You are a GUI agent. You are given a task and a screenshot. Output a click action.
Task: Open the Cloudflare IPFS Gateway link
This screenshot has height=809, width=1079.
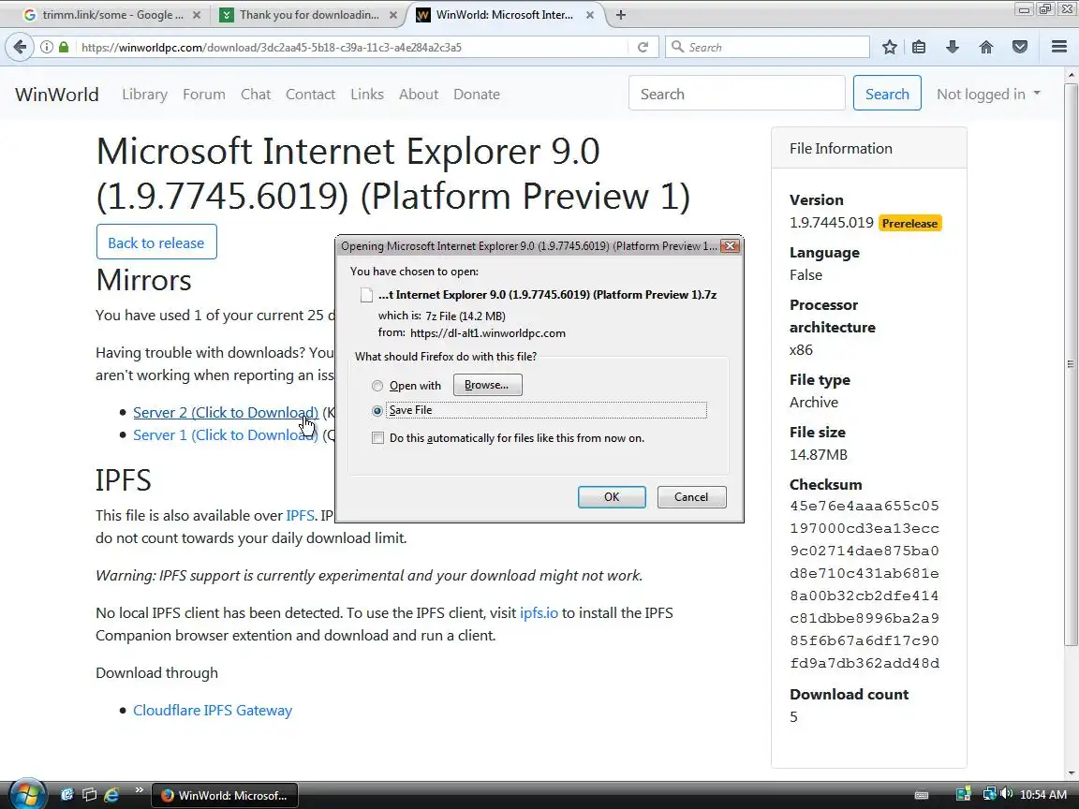pyautogui.click(x=213, y=711)
